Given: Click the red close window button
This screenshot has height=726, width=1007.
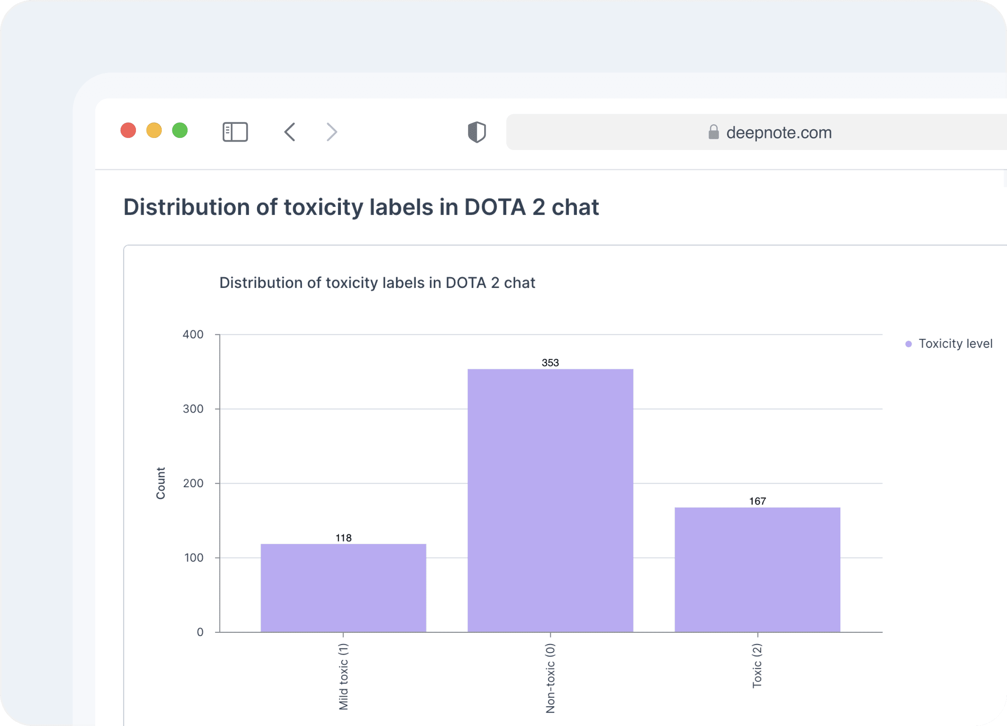Looking at the screenshot, I should tap(128, 130).
